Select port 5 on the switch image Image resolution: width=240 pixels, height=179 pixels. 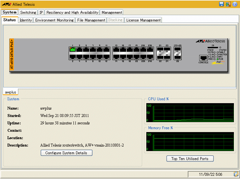point(86,49)
